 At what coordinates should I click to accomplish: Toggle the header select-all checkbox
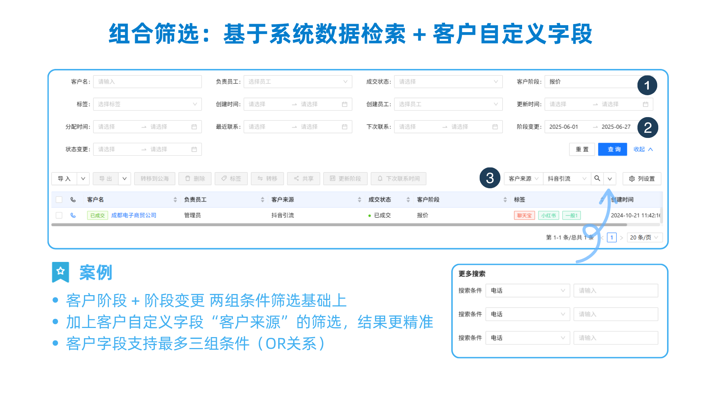coord(59,200)
